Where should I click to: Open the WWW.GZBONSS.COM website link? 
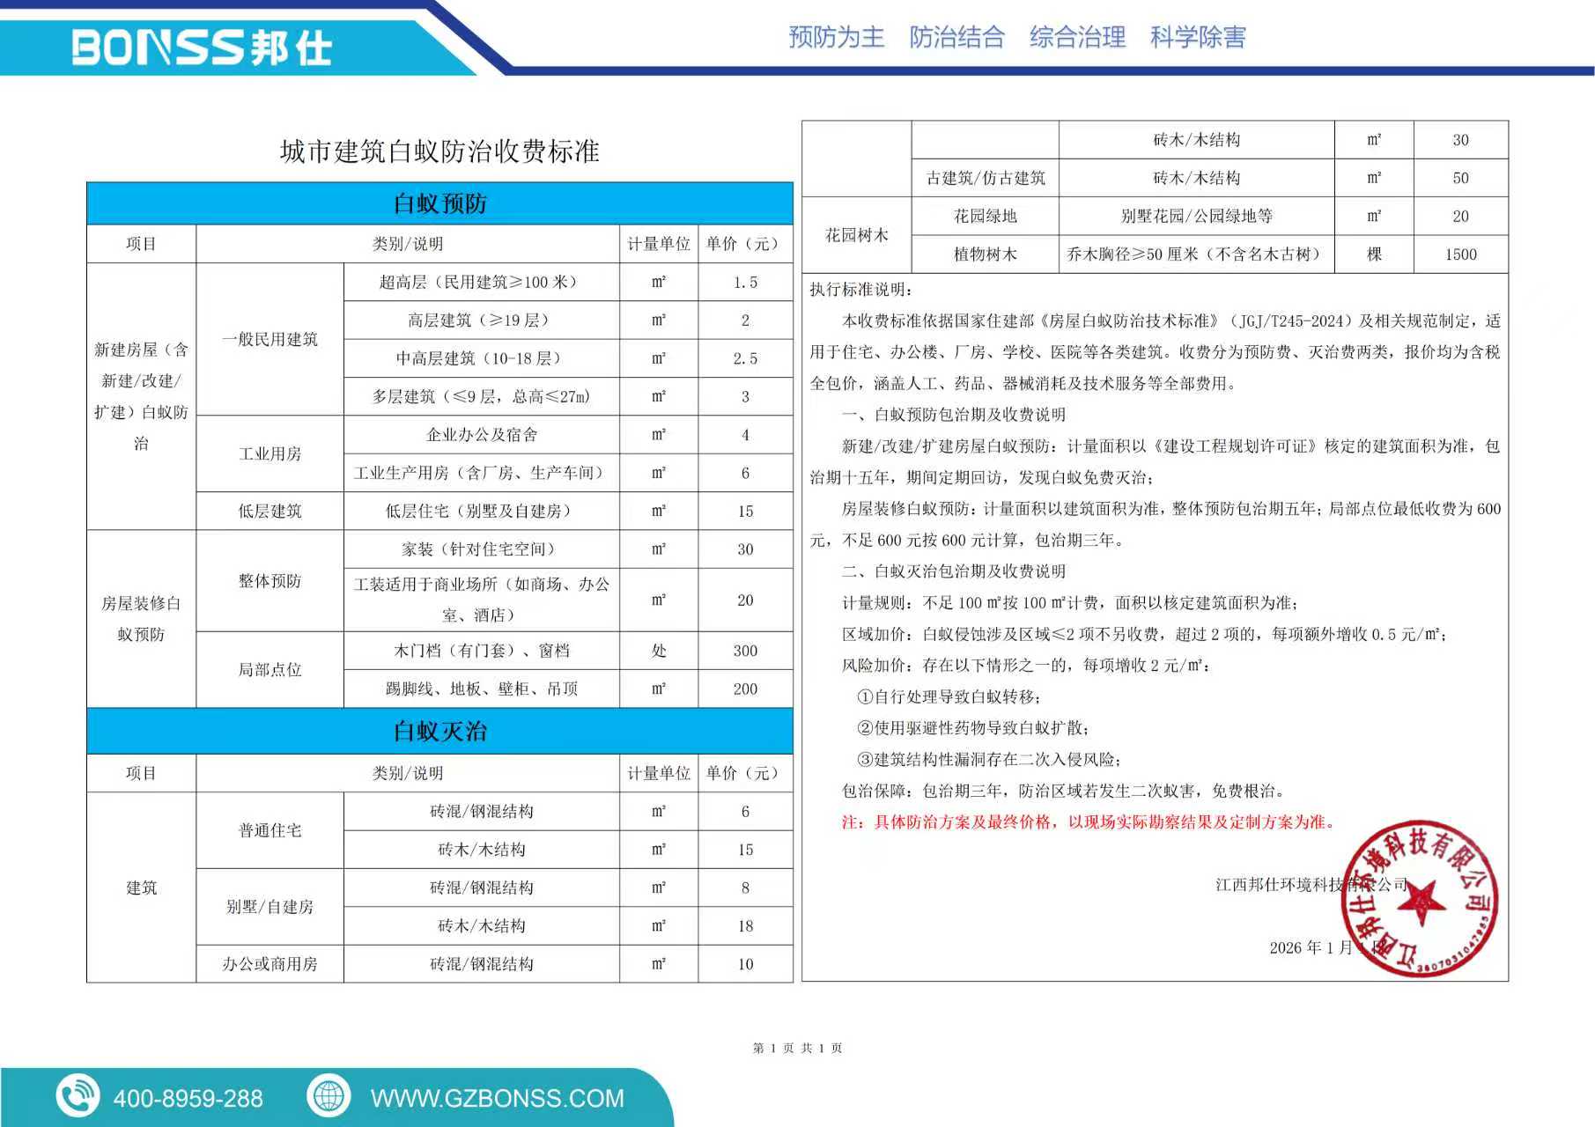[x=497, y=1098]
